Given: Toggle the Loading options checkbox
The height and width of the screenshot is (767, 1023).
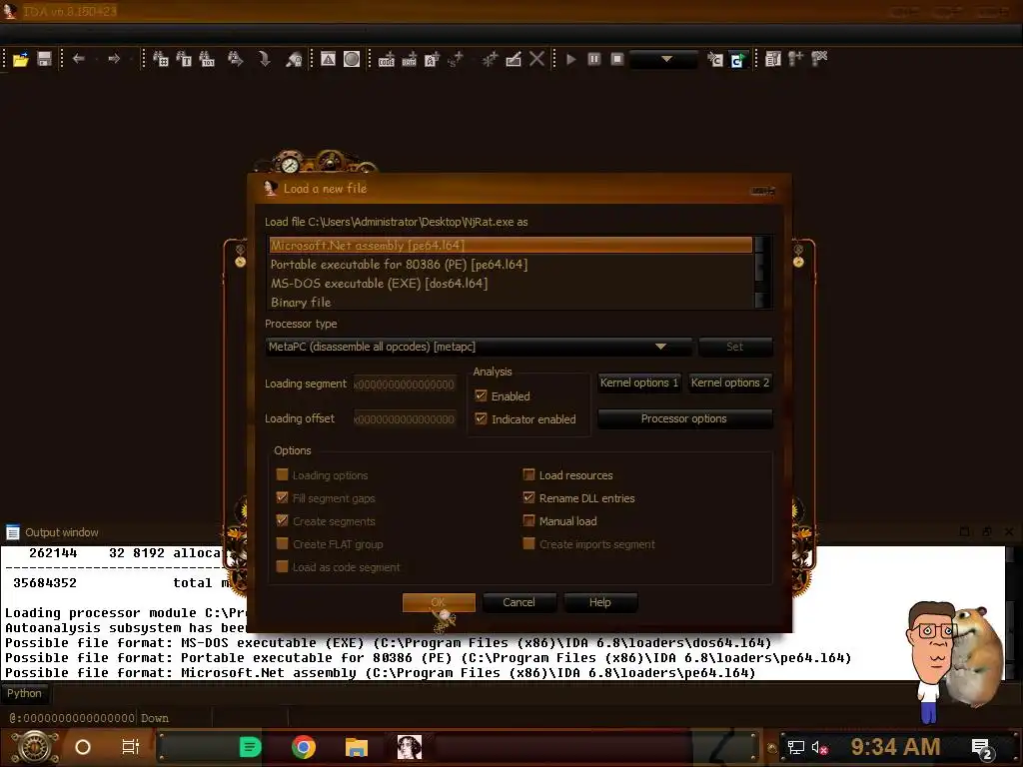Looking at the screenshot, I should (282, 474).
